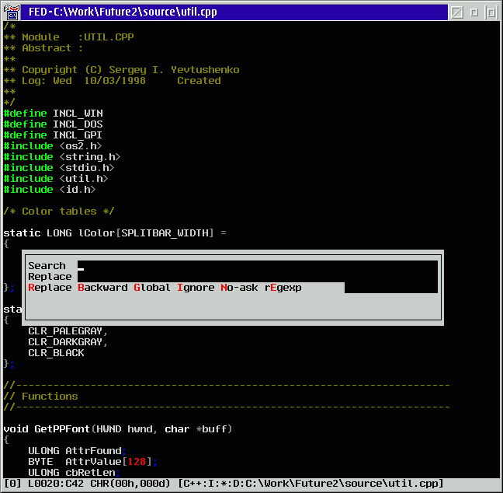
Task: Click the status bar line and column indicator
Action: tap(55, 484)
